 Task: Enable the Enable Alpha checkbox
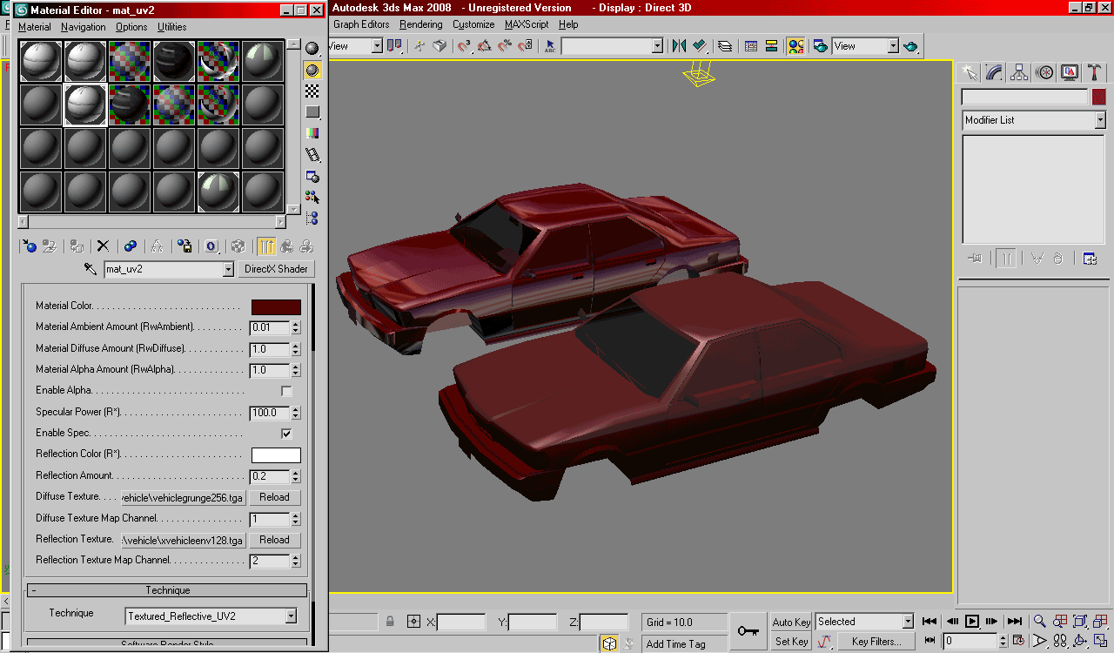click(286, 391)
